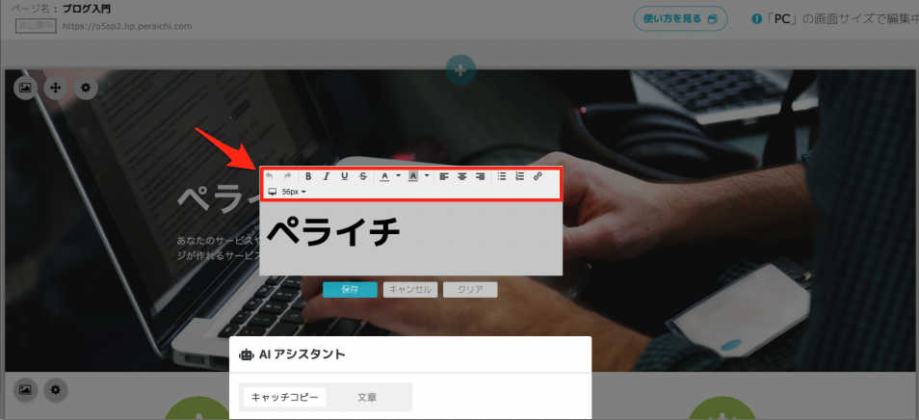
Task: Toggle bold formatting in text toolbar
Action: coord(308,176)
